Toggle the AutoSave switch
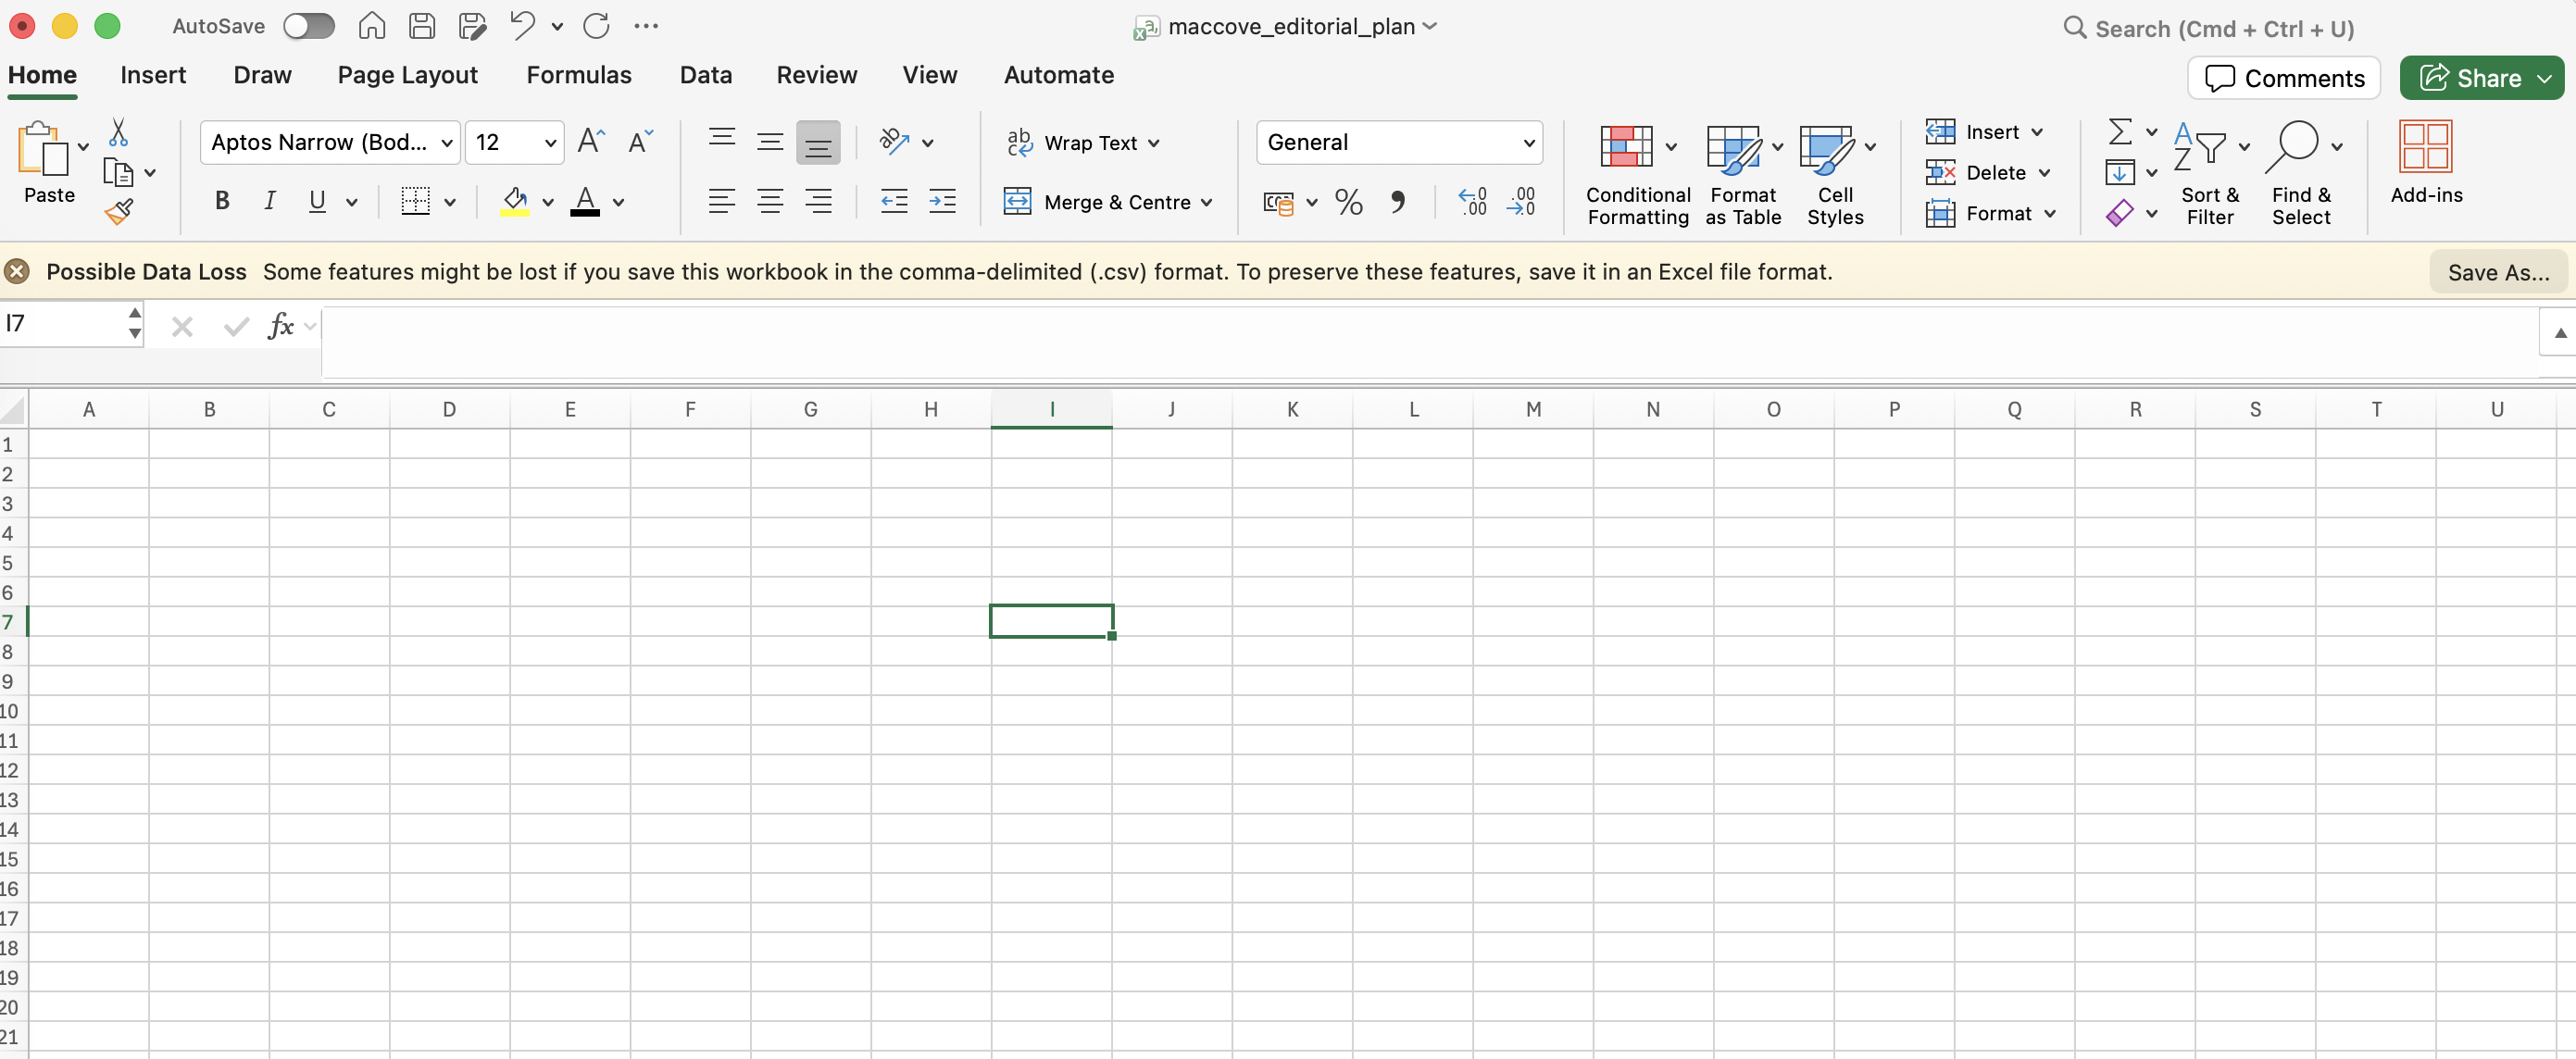 [308, 26]
